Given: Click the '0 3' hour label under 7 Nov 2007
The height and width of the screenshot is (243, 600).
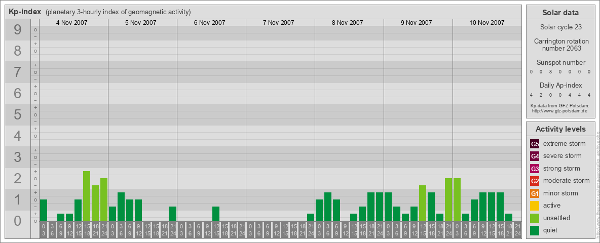Looking at the screenshot, I should coord(250,230).
